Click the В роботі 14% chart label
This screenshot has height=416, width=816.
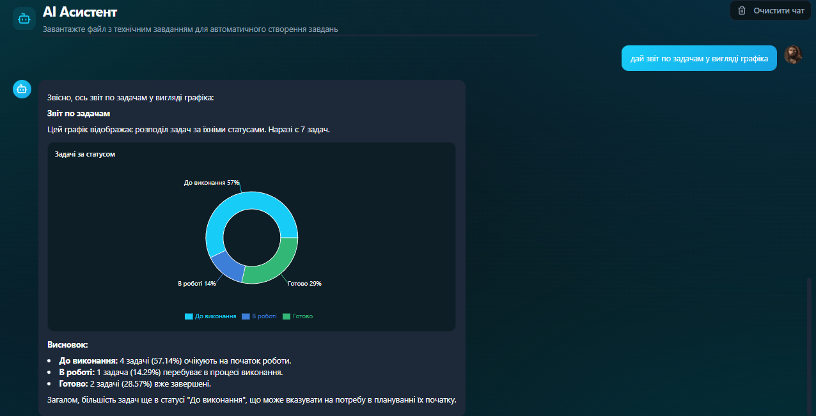[196, 284]
